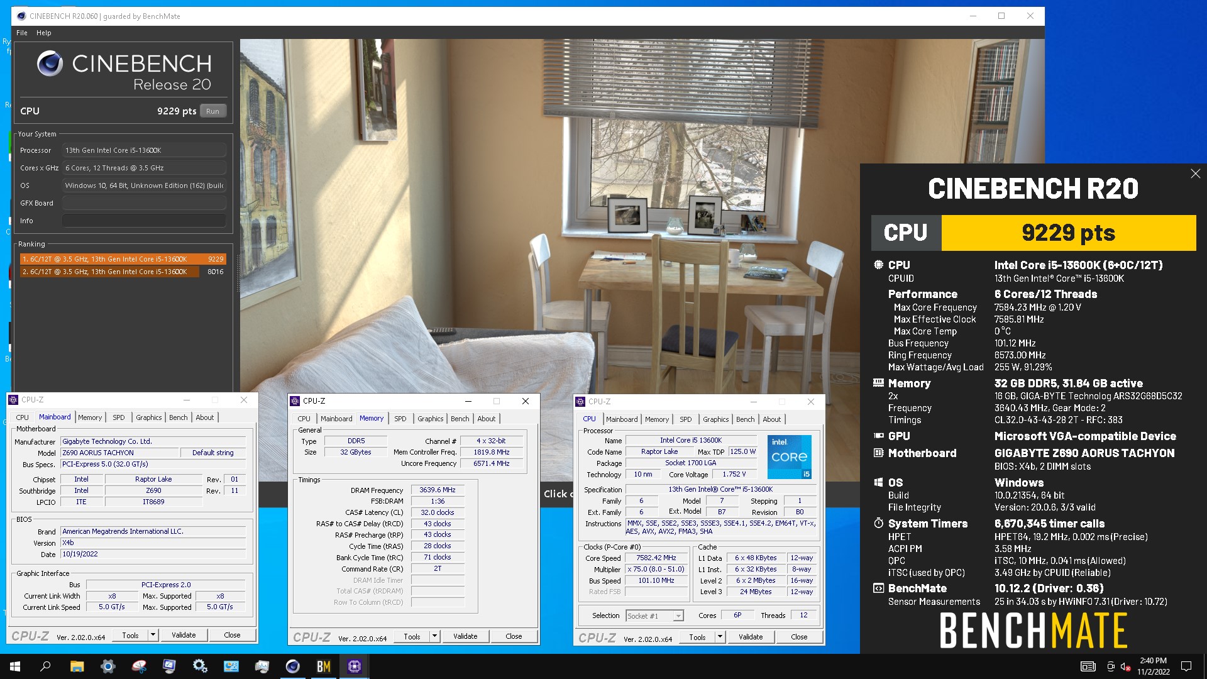This screenshot has width=1207, height=679.
Task: Open About tab in CPU-Z Memory window
Action: click(487, 419)
